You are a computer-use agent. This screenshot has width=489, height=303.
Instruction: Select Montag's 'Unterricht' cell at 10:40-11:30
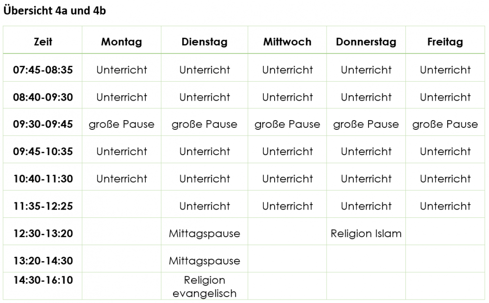pyautogui.click(x=122, y=179)
